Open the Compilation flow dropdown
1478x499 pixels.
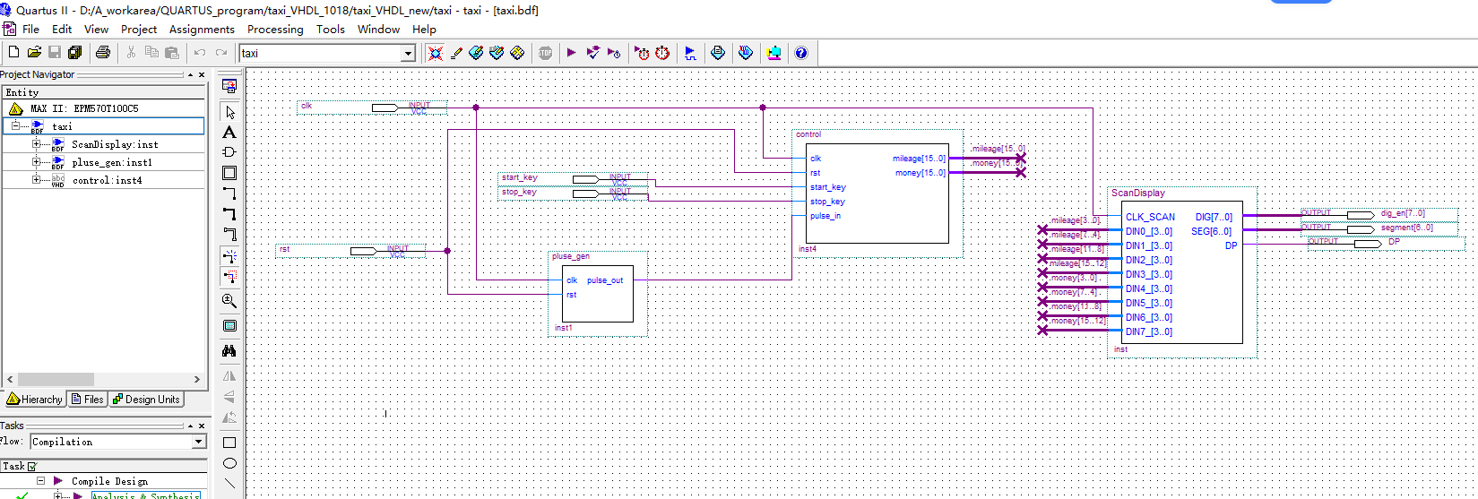pyautogui.click(x=199, y=442)
